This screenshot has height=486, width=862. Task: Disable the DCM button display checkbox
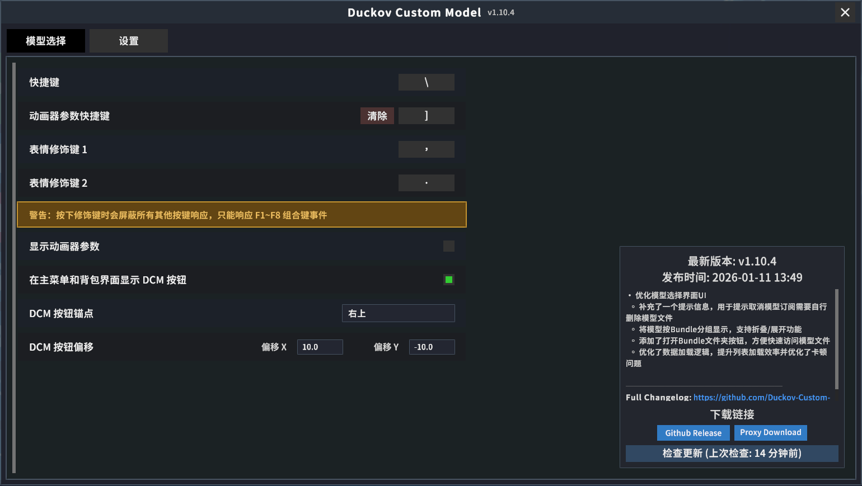tap(448, 280)
